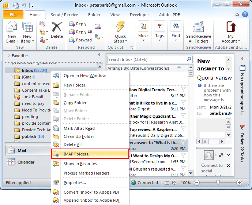Screen dimensions: 252x205
Task: Close the social connector prompt X
Action: (x=229, y=165)
